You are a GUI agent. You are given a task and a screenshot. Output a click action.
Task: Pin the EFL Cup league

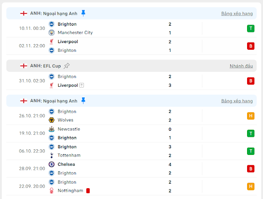[x=67, y=66]
